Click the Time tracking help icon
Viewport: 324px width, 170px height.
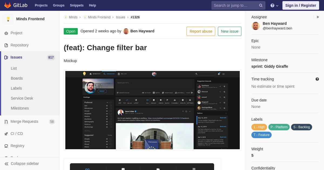pyautogui.click(x=317, y=79)
